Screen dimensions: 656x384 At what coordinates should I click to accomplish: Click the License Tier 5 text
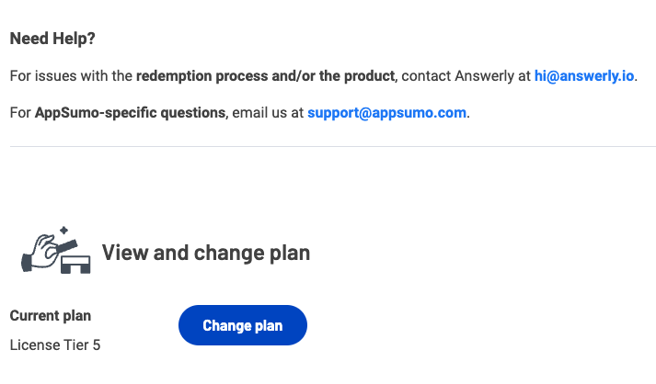(55, 345)
